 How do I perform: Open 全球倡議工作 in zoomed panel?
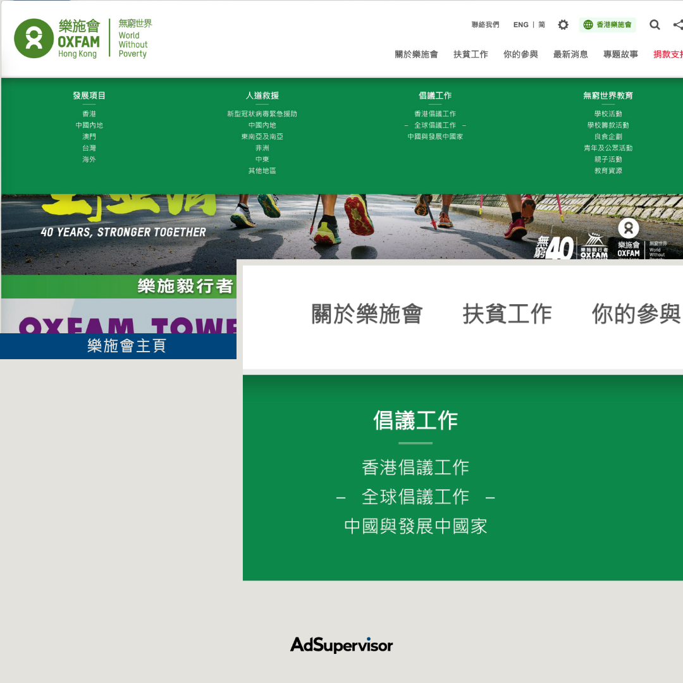point(415,497)
